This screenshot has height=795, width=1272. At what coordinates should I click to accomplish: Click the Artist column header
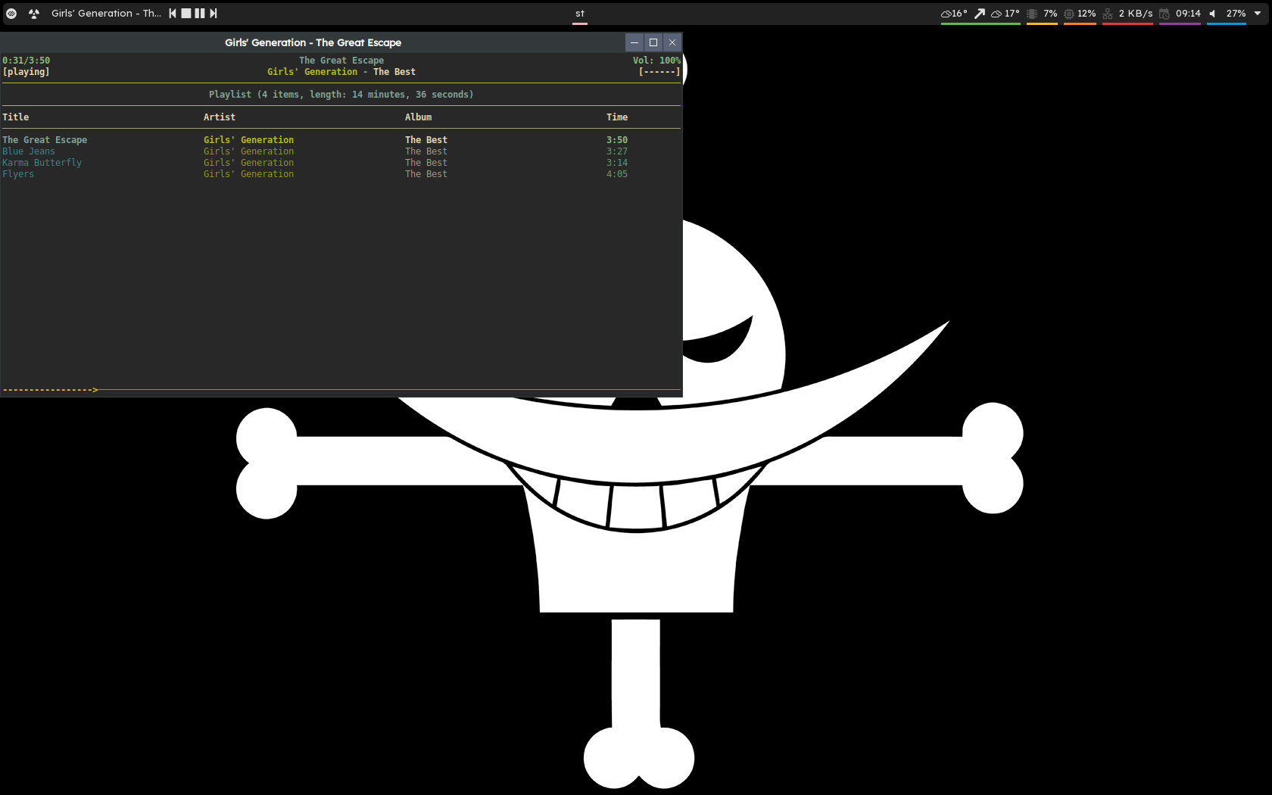219,117
